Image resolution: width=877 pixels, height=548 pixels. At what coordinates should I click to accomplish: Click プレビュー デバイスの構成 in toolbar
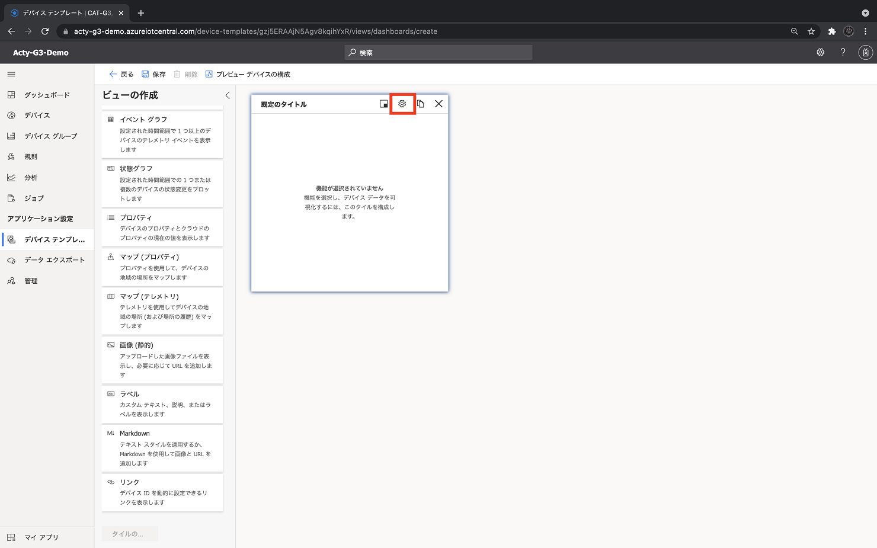pyautogui.click(x=248, y=74)
